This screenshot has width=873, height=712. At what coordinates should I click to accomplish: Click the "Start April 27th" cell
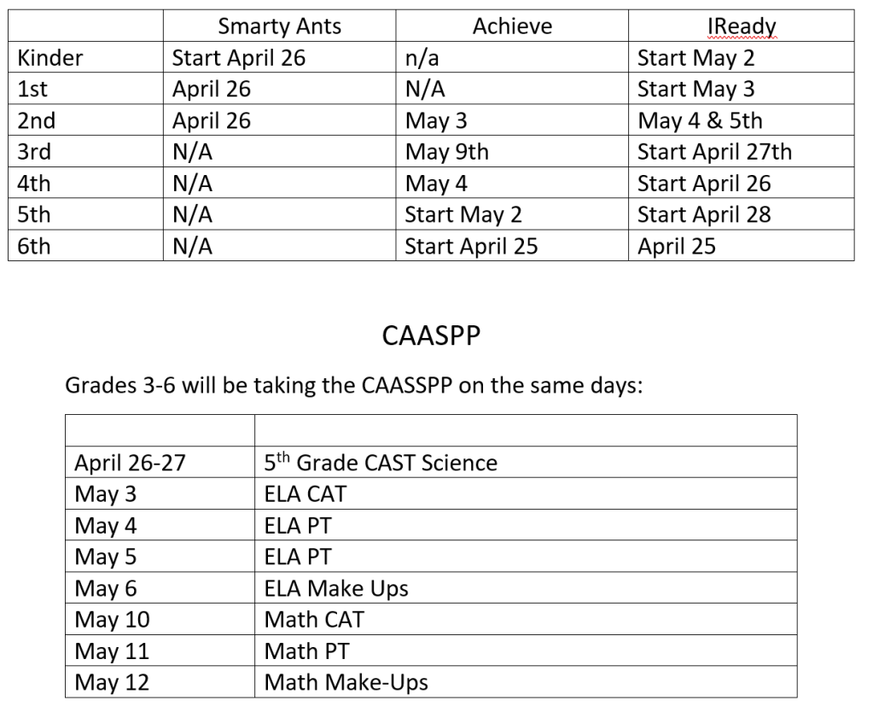pos(714,152)
